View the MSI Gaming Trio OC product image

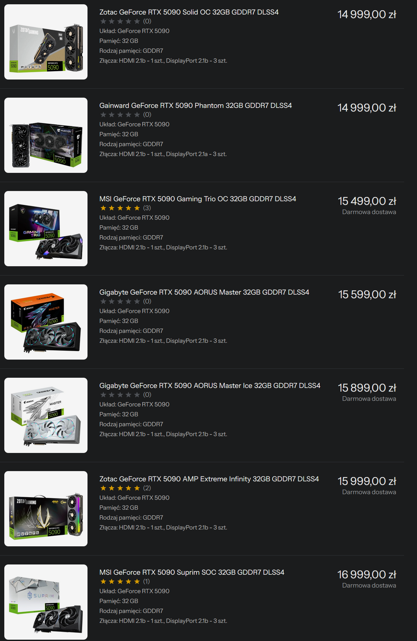pyautogui.click(x=46, y=229)
